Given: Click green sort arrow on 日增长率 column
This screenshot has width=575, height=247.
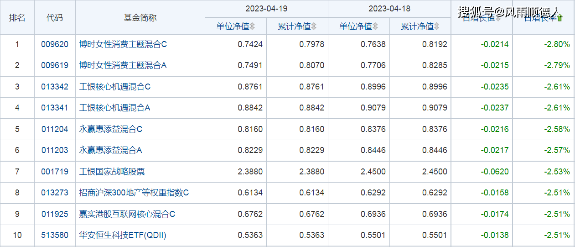Looking at the screenshot, I should (560, 19).
